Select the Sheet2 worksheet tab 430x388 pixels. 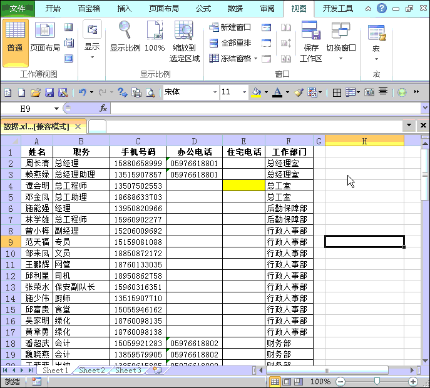coord(92,371)
